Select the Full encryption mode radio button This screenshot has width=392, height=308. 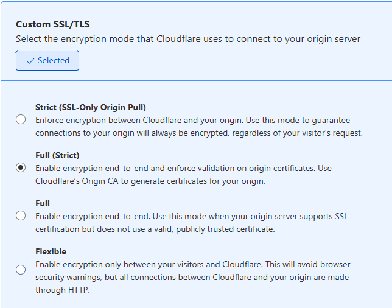21,215
